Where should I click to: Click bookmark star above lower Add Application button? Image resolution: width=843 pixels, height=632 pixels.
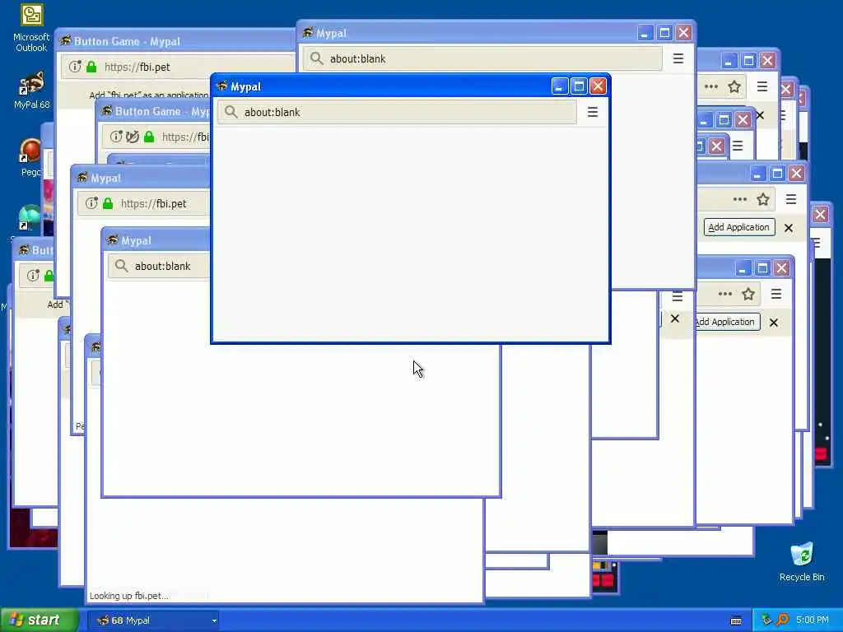point(748,294)
